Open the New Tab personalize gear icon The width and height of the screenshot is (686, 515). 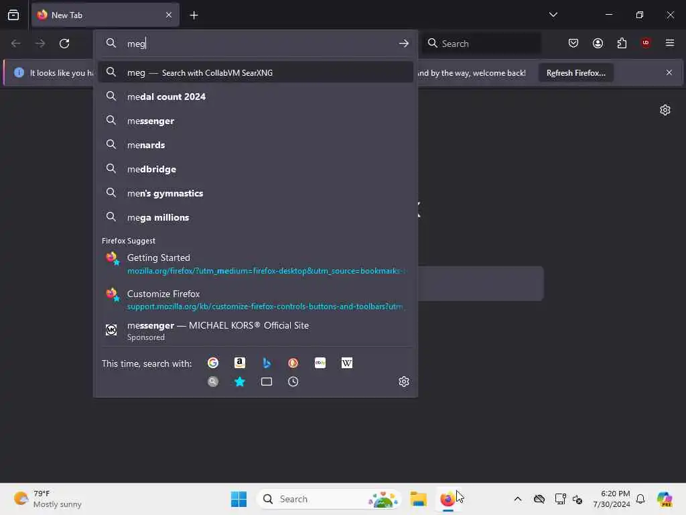(665, 110)
